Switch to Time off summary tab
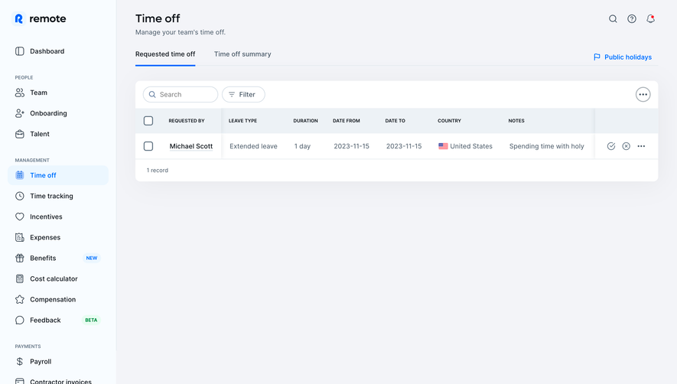 point(242,54)
